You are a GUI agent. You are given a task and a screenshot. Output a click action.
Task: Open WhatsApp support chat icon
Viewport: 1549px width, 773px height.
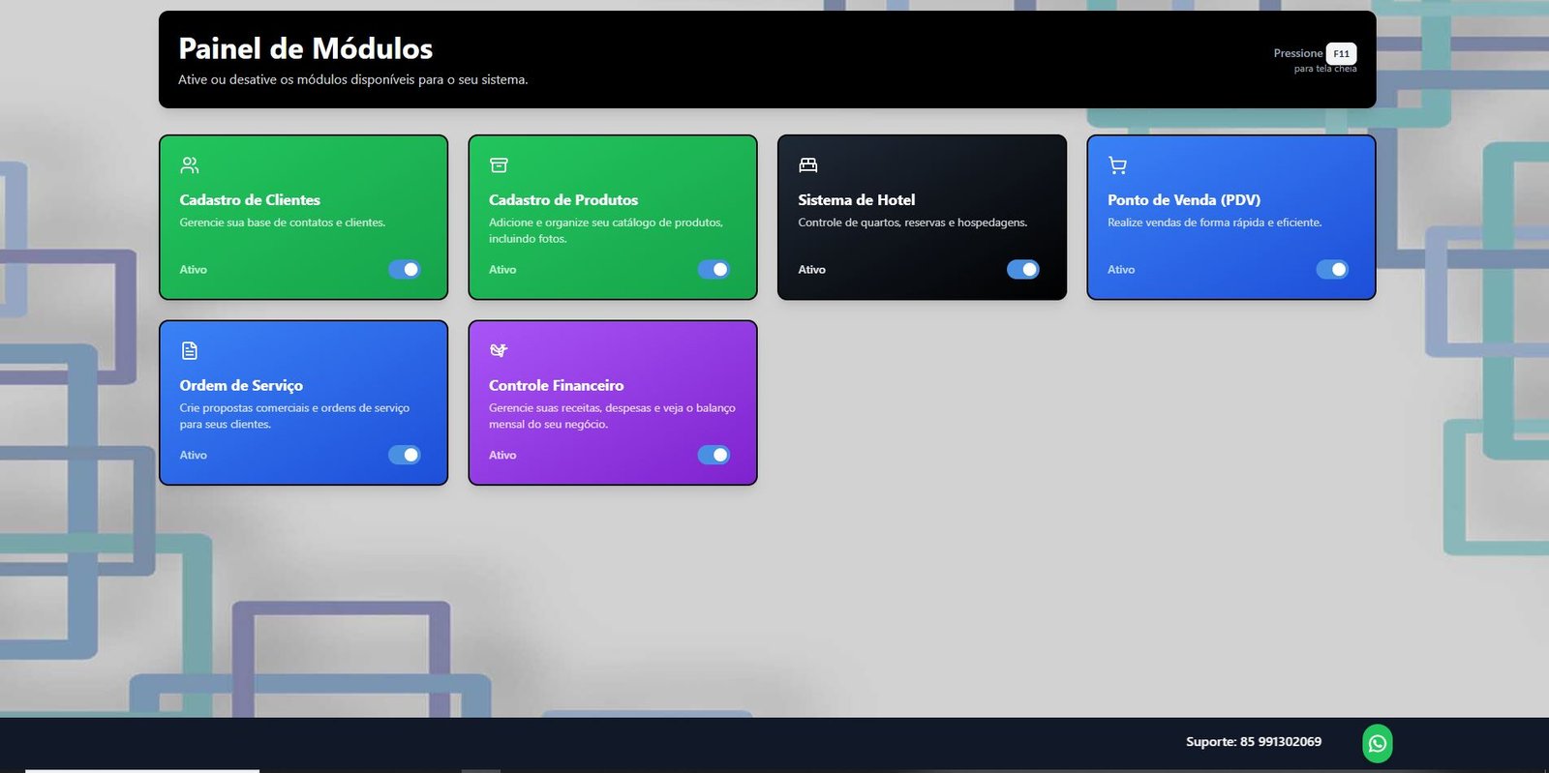pos(1377,743)
